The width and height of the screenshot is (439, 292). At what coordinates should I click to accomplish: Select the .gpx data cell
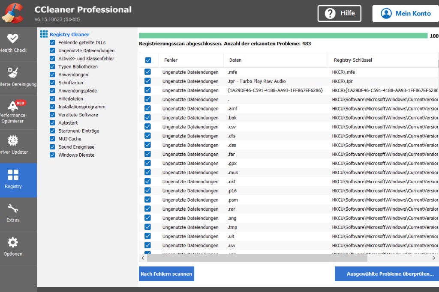pyautogui.click(x=232, y=164)
